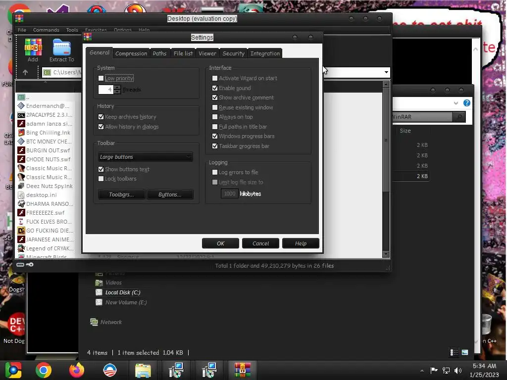Click the Toolbars... button
The image size is (507, 380).
[x=121, y=194]
